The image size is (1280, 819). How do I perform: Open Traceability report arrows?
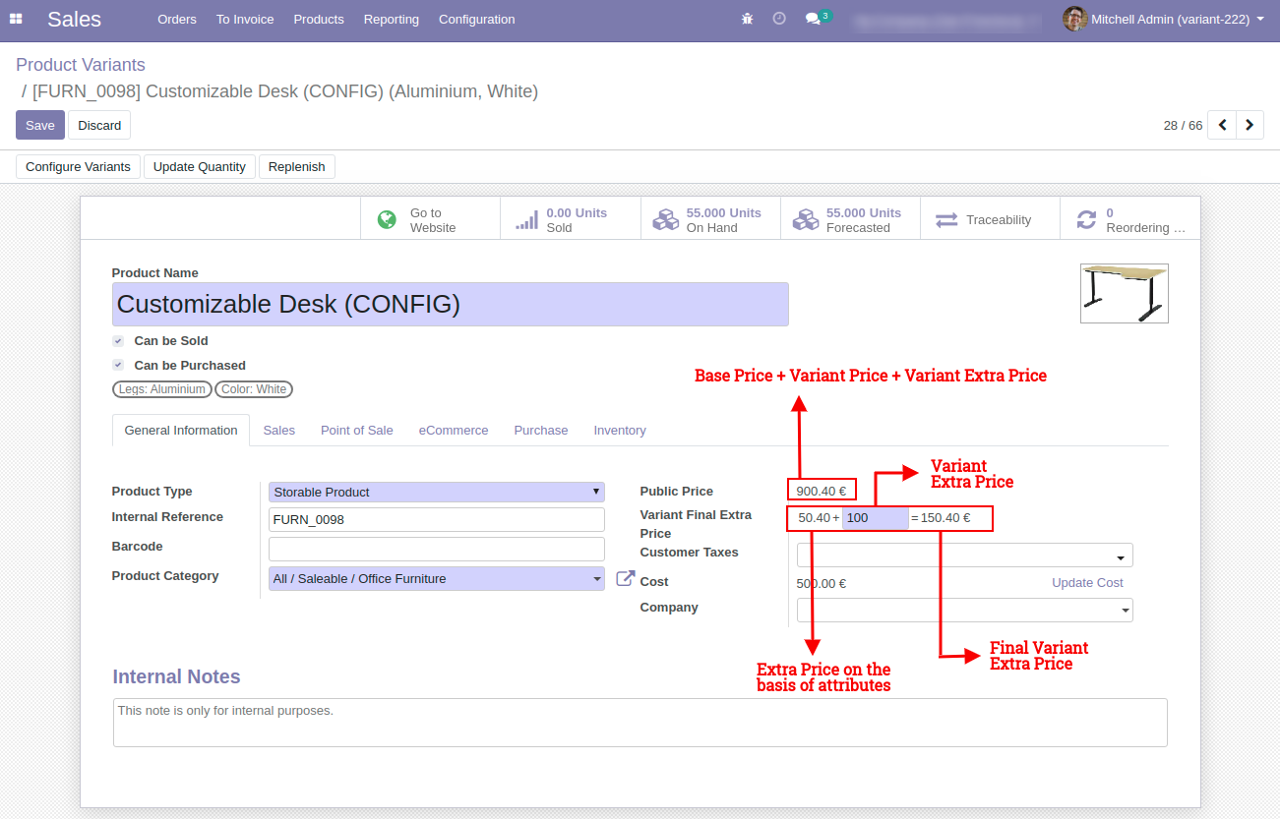coord(946,220)
